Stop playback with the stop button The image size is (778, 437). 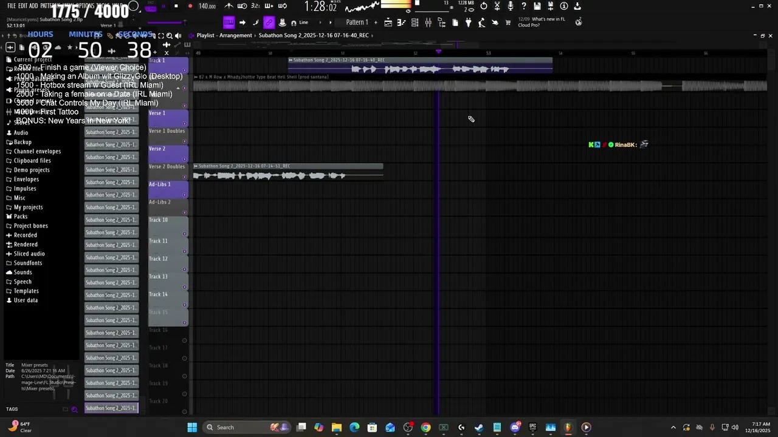pos(176,6)
